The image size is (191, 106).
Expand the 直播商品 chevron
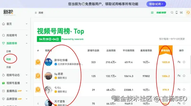tap(27, 91)
